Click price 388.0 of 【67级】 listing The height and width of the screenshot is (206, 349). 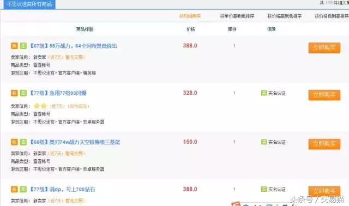click(190, 46)
